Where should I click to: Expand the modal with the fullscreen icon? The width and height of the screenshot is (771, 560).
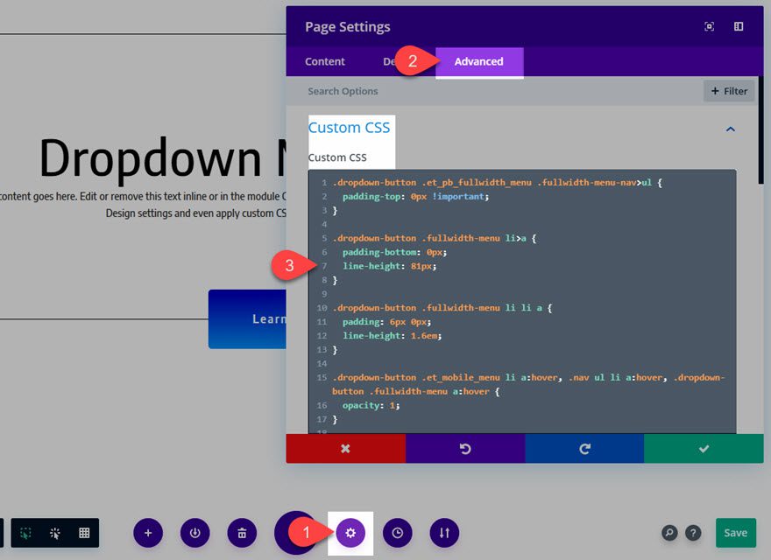[708, 26]
